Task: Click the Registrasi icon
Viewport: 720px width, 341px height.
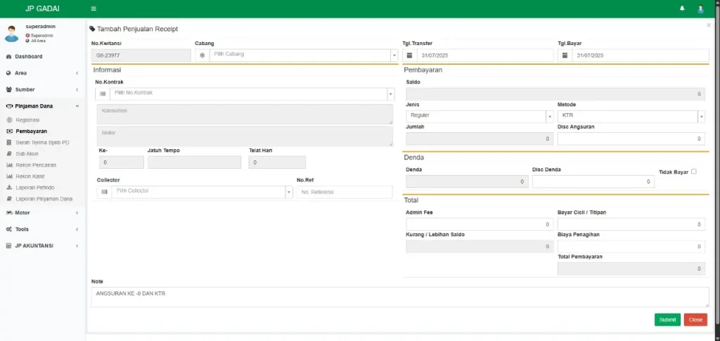Action: click(9, 120)
